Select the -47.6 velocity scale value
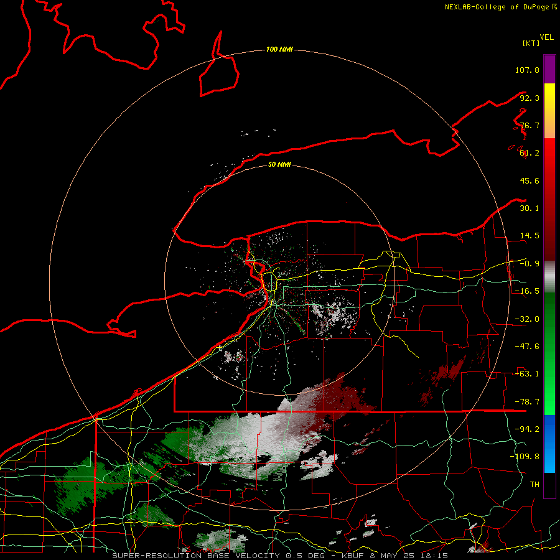 [x=527, y=347]
